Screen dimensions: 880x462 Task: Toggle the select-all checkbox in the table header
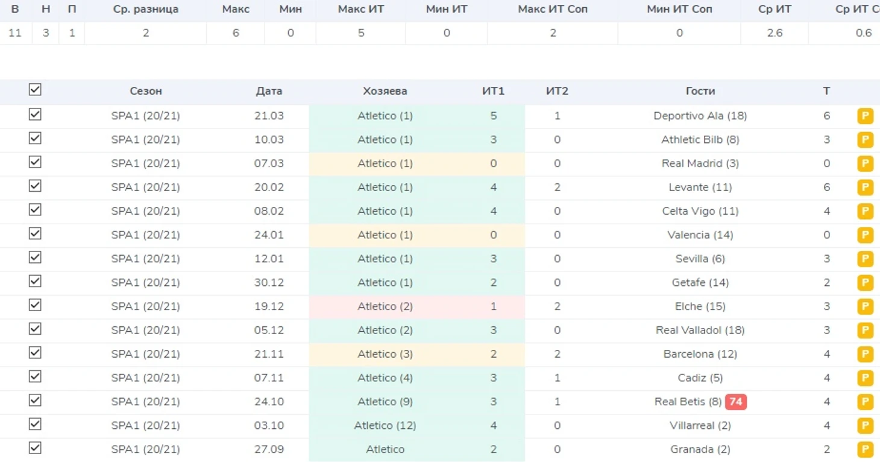(35, 90)
